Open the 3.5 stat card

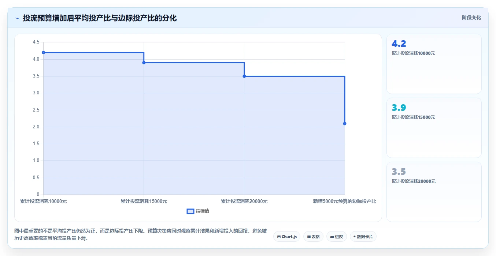434,192
